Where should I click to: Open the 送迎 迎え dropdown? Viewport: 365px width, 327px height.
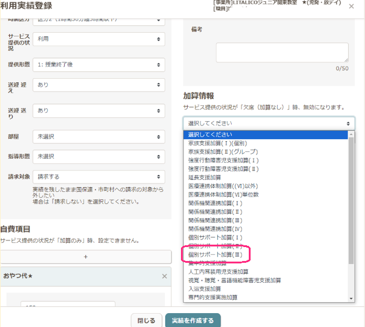[x=98, y=85]
